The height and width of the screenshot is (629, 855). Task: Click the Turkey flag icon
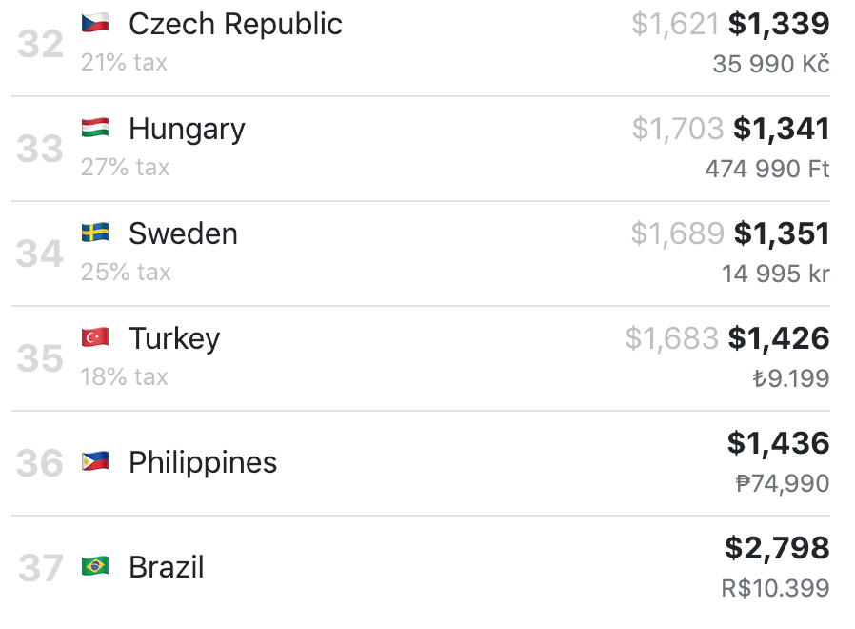click(95, 337)
